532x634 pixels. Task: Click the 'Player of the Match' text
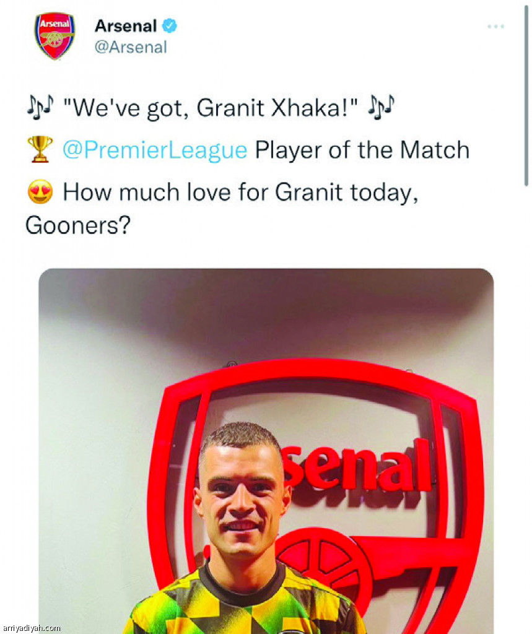pos(362,150)
